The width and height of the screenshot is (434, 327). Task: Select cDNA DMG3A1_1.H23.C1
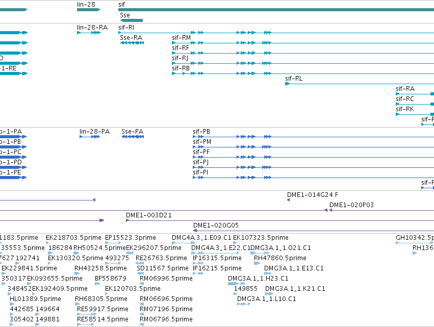(258, 279)
